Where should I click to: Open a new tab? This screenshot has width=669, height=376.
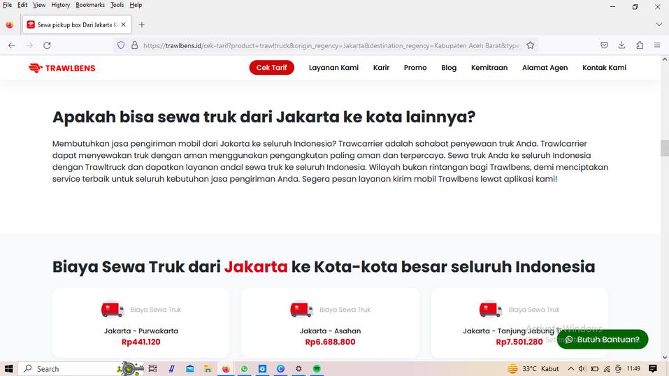tap(142, 24)
